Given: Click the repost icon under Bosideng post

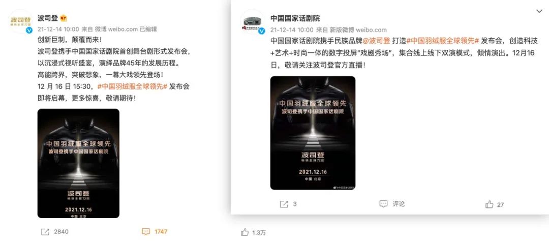Looking at the screenshot, I should (45, 231).
